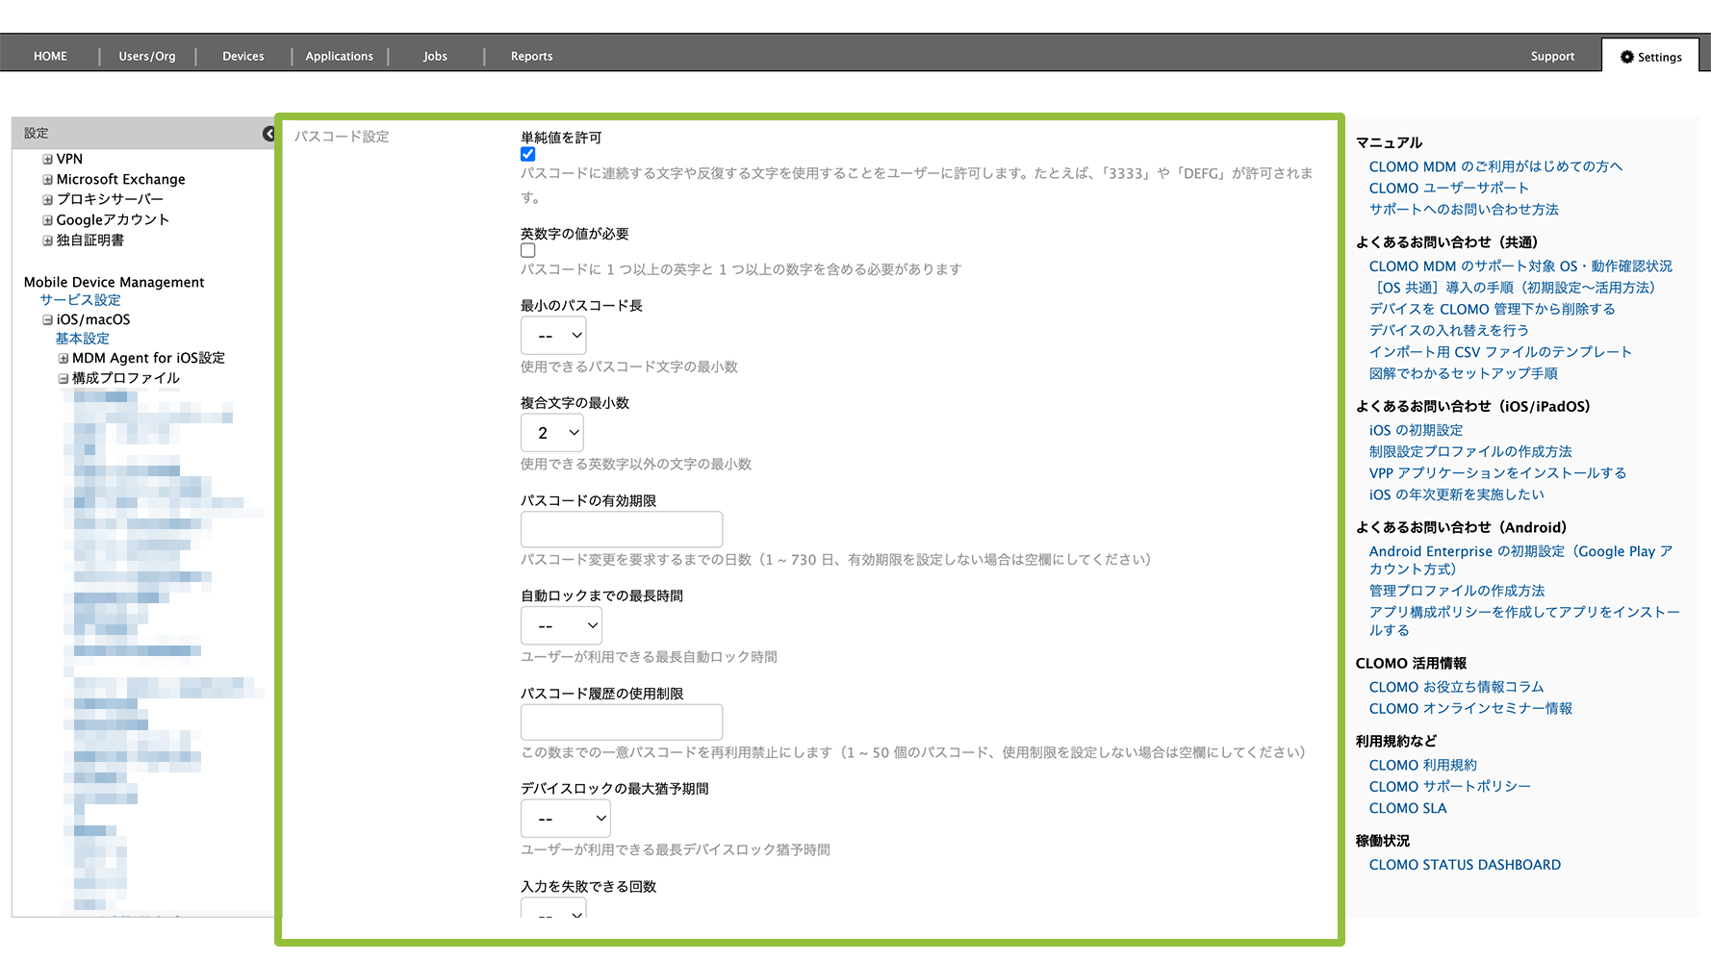Expand MDM Agent for iOS設定 node
Image resolution: width=1711 pixels, height=962 pixels.
click(x=64, y=359)
